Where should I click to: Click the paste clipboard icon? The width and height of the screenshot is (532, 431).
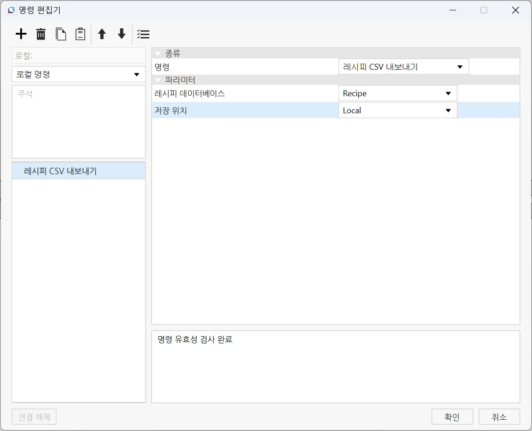[80, 34]
